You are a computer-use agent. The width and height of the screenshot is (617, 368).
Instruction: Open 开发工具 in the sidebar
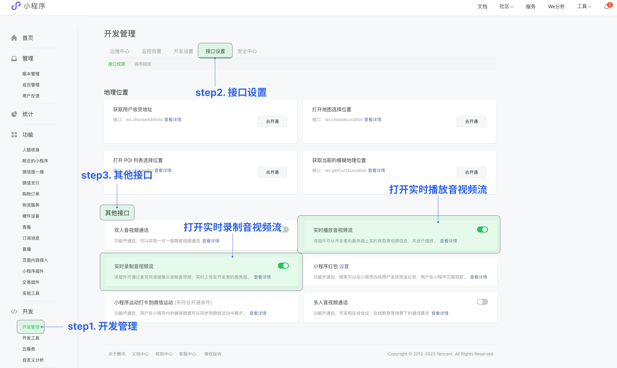[x=31, y=338]
